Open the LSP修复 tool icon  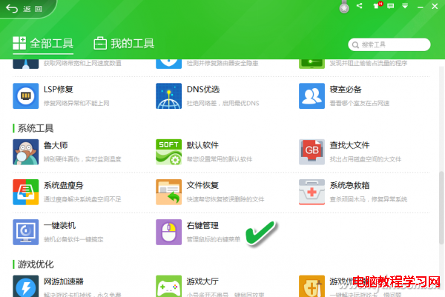[x=26, y=96]
